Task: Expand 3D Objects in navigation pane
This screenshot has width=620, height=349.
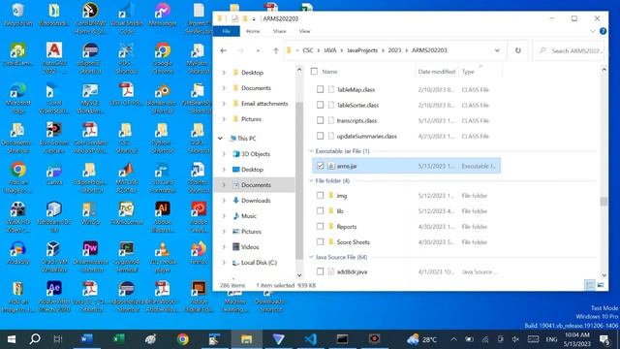Action: [224, 154]
